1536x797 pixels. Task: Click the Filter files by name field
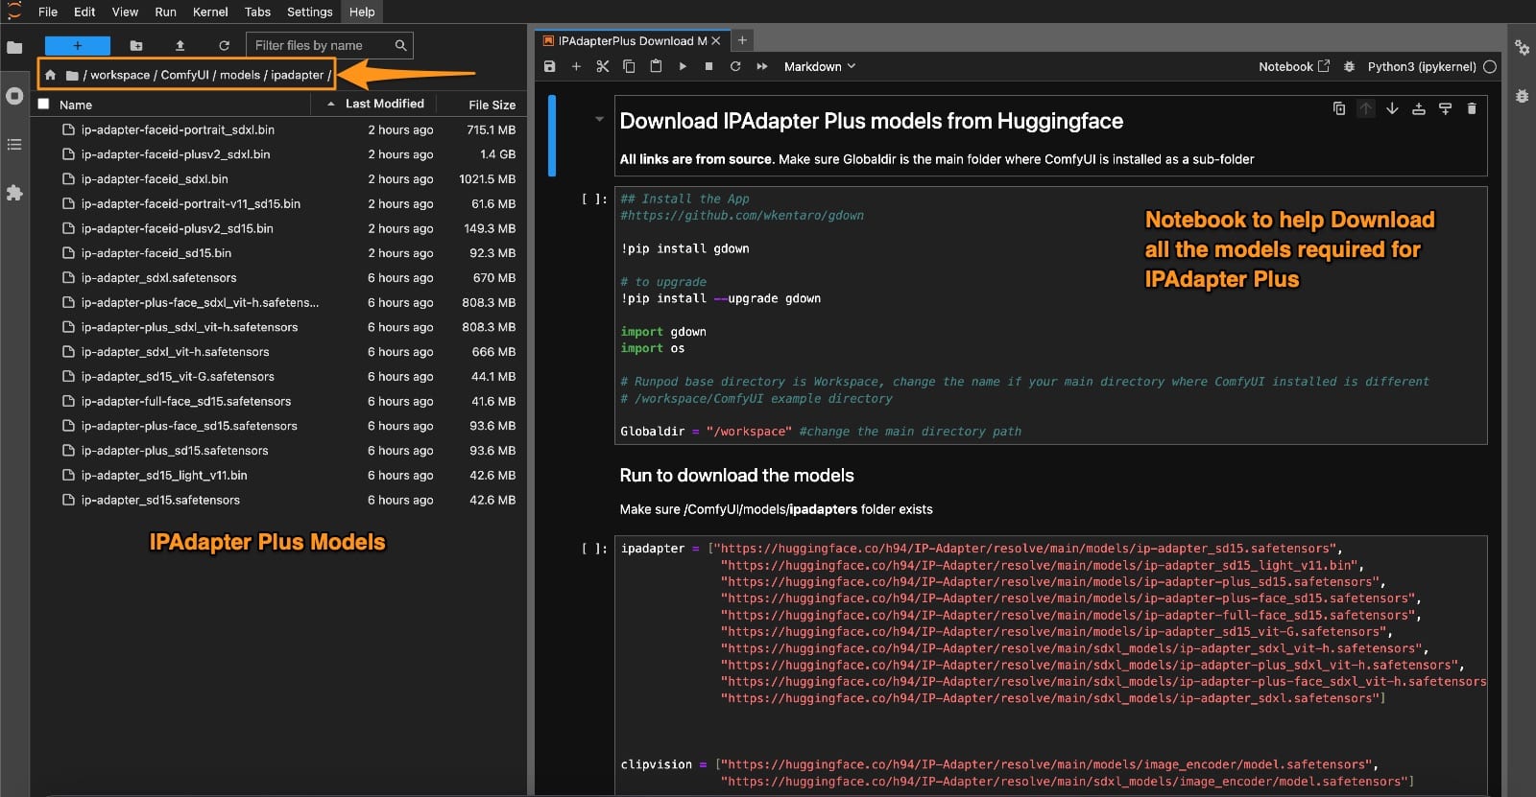point(330,45)
